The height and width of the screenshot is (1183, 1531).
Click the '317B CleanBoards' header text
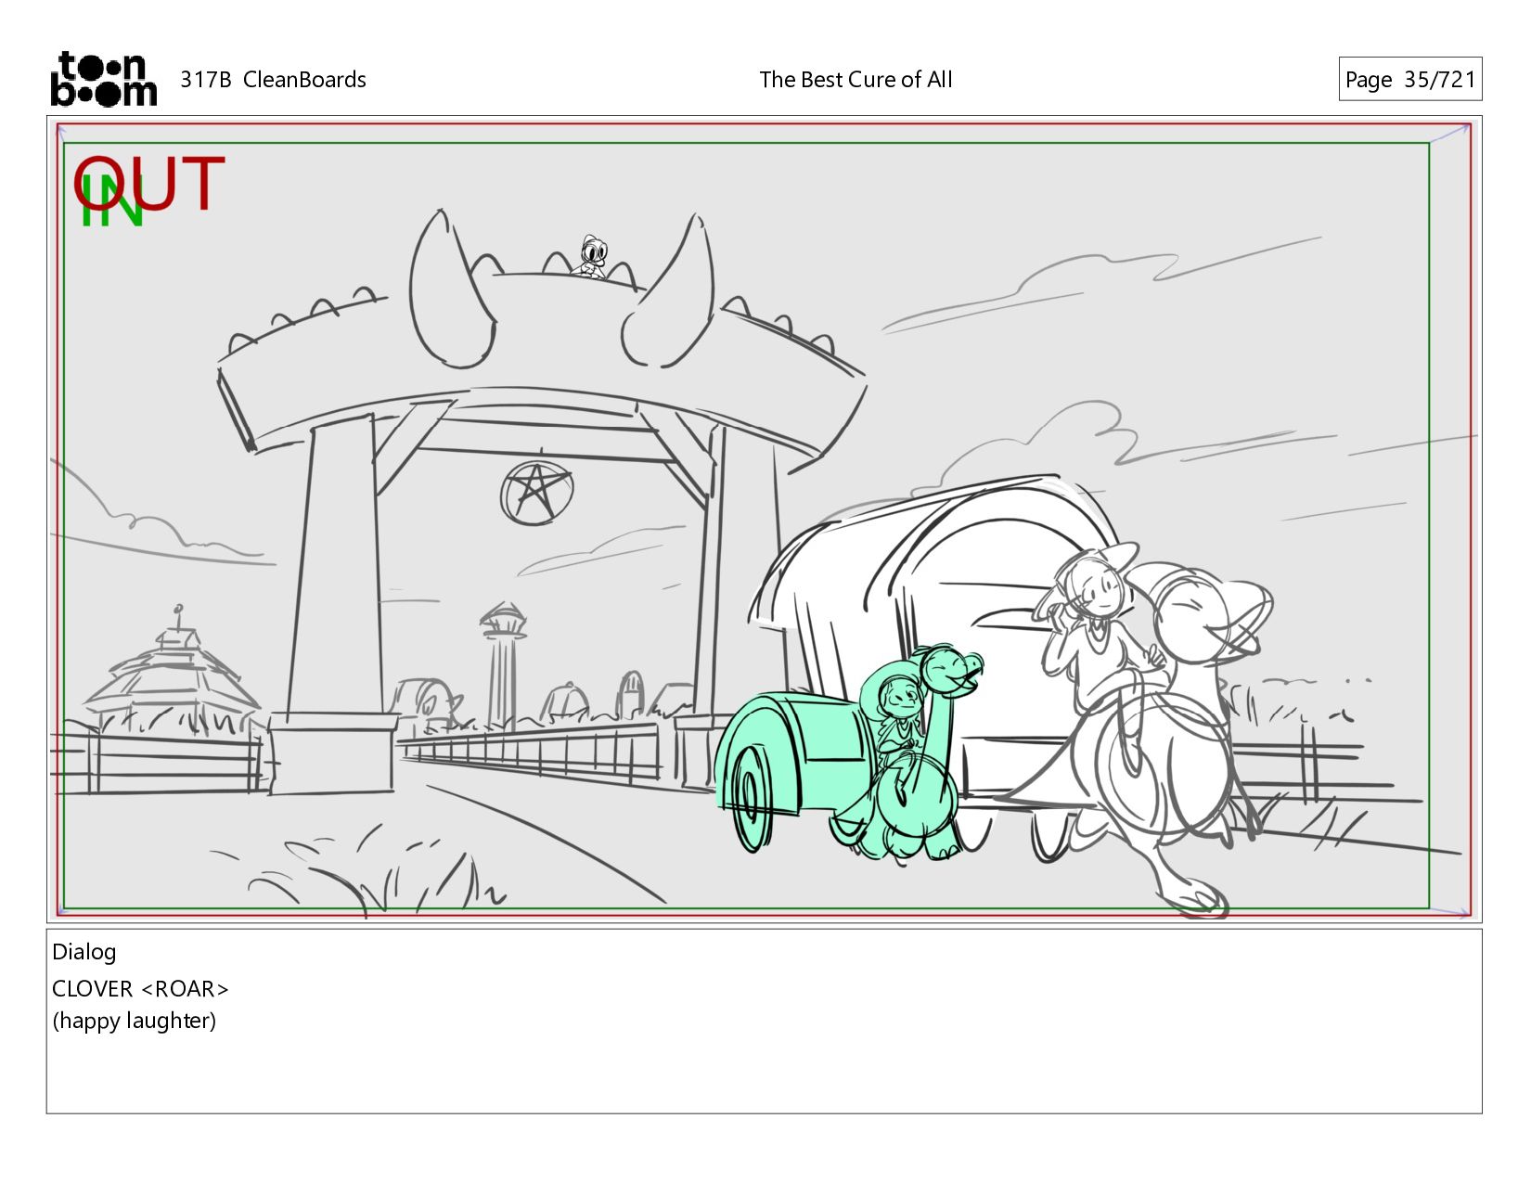[273, 80]
